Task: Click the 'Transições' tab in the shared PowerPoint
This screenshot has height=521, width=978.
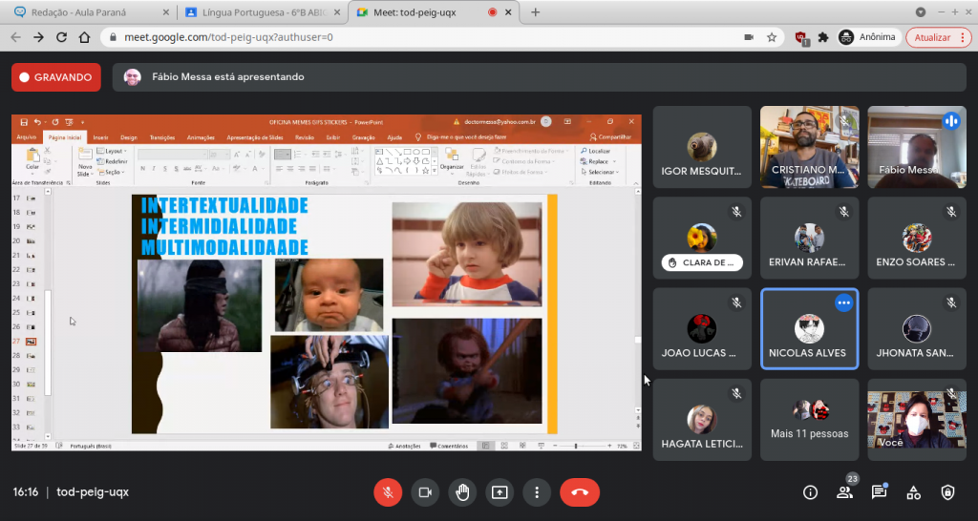Action: coord(161,137)
